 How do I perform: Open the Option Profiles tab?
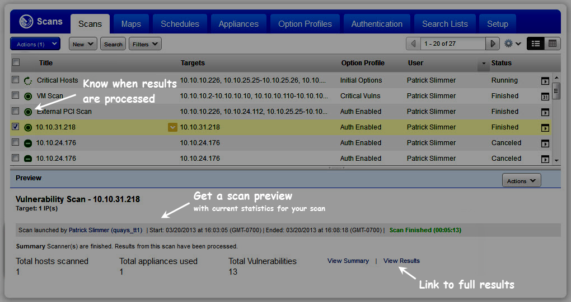[x=305, y=24]
